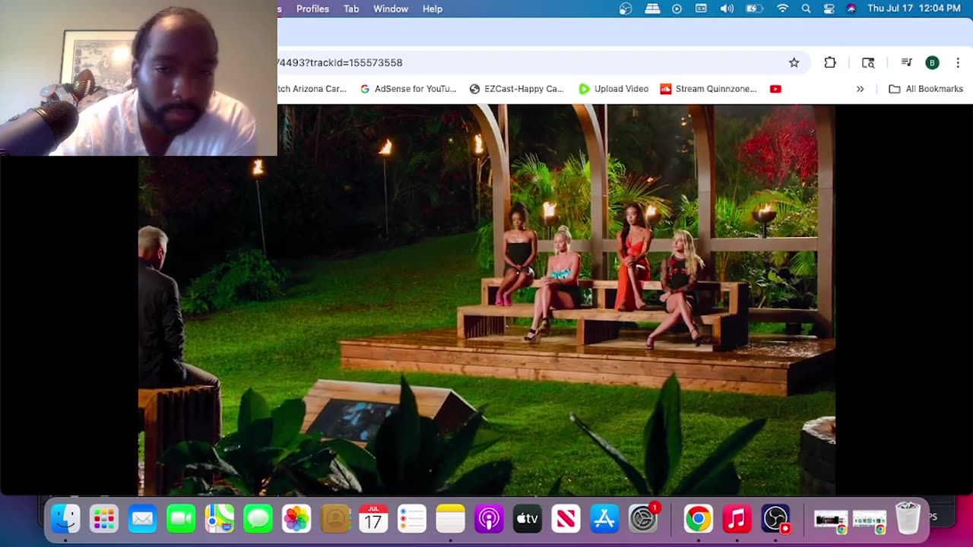Open Mail from the Dock
This screenshot has width=973, height=547.
pyautogui.click(x=143, y=520)
